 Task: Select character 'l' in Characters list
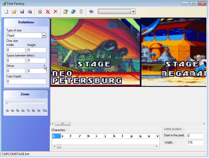126,136
